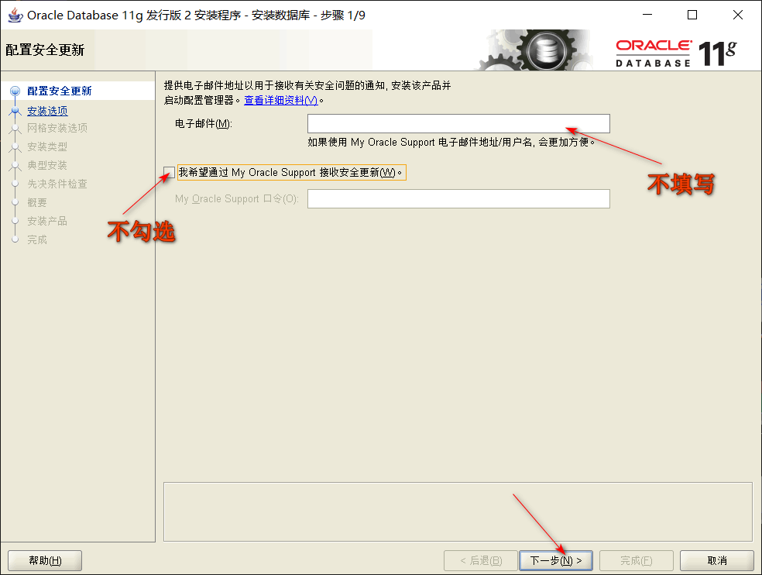This screenshot has height=575, width=762.
Task: Click the 配置安全更新 page heading
Action: tap(45, 50)
